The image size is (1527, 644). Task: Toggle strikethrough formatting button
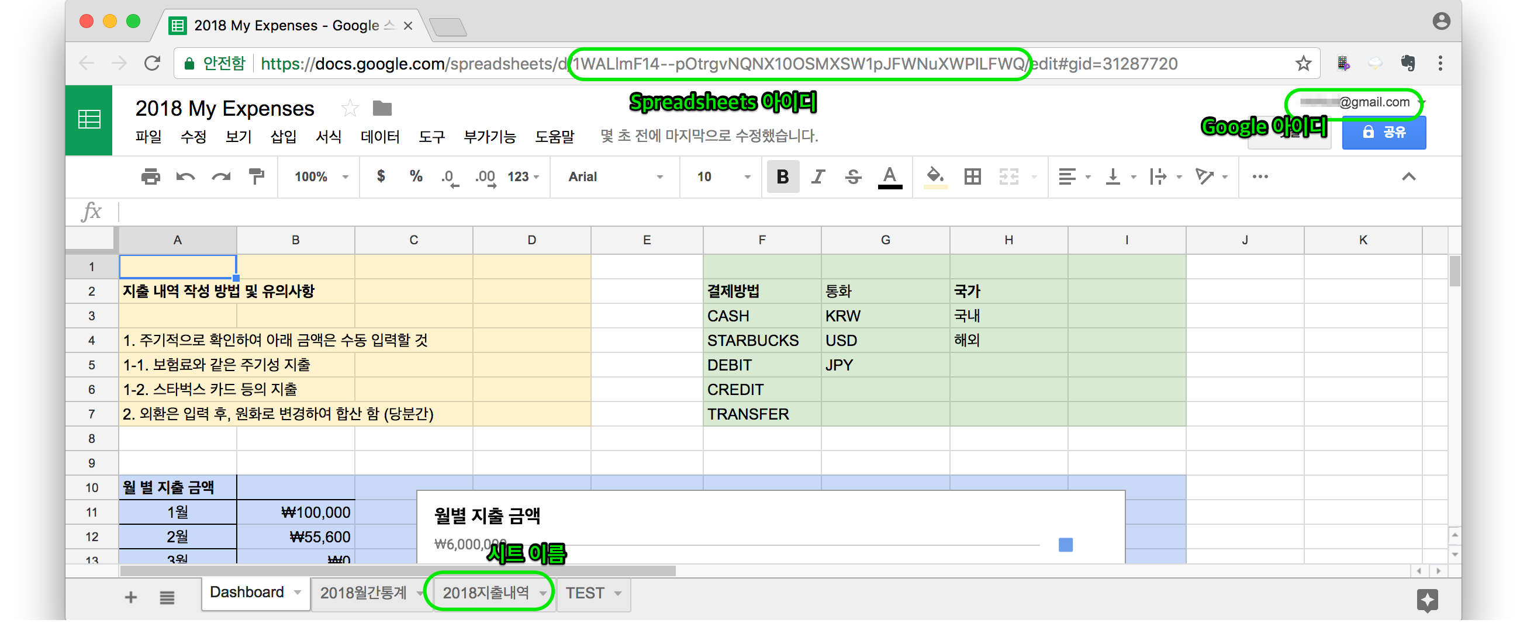click(x=853, y=176)
